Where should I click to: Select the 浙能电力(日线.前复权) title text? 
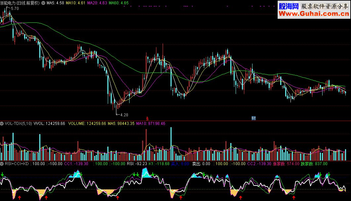coord(20,3)
